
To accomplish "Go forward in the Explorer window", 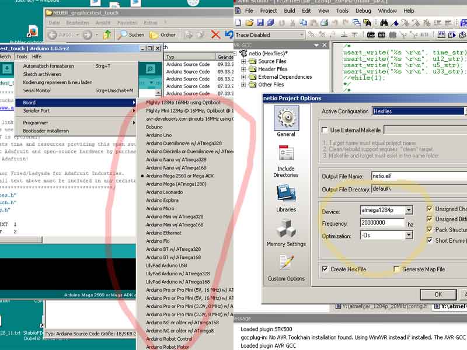I will pyautogui.click(x=87, y=35).
